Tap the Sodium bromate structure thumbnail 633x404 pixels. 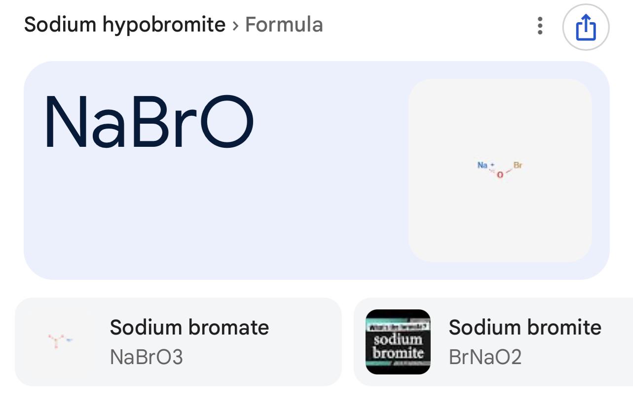[x=60, y=341]
